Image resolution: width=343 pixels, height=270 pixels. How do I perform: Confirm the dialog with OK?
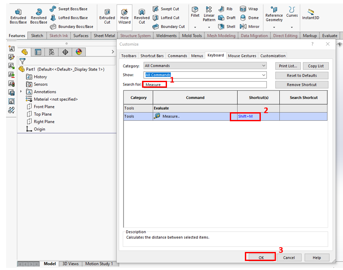(261, 258)
